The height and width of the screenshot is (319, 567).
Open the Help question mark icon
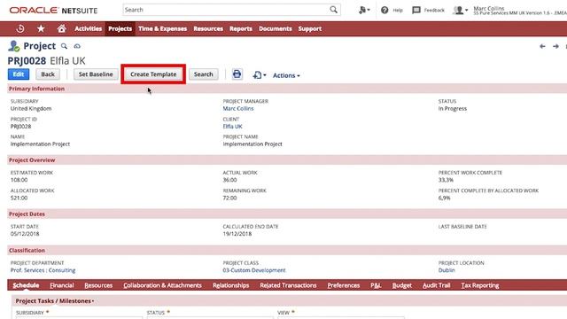384,10
